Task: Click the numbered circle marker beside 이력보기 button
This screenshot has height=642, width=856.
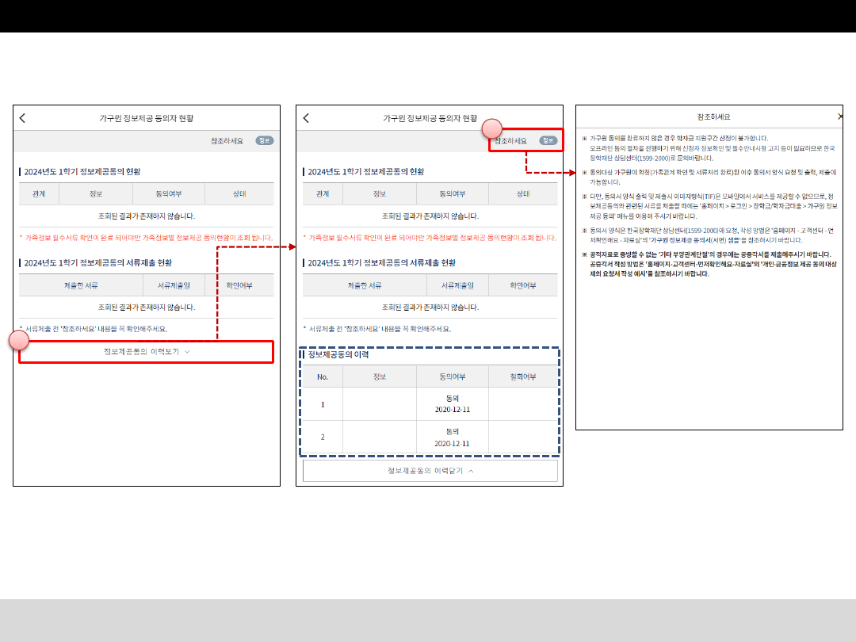Action: click(19, 341)
